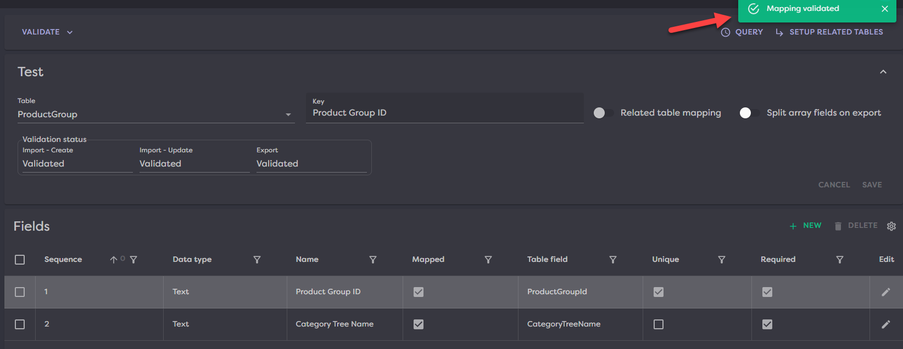903x349 pixels.
Task: Select the row checkbox for sequence 2
Action: tap(20, 324)
